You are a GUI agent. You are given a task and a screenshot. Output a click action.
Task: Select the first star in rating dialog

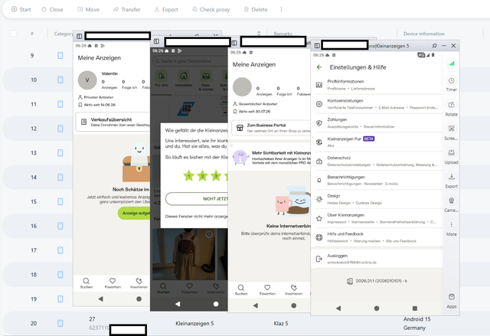[189, 176]
